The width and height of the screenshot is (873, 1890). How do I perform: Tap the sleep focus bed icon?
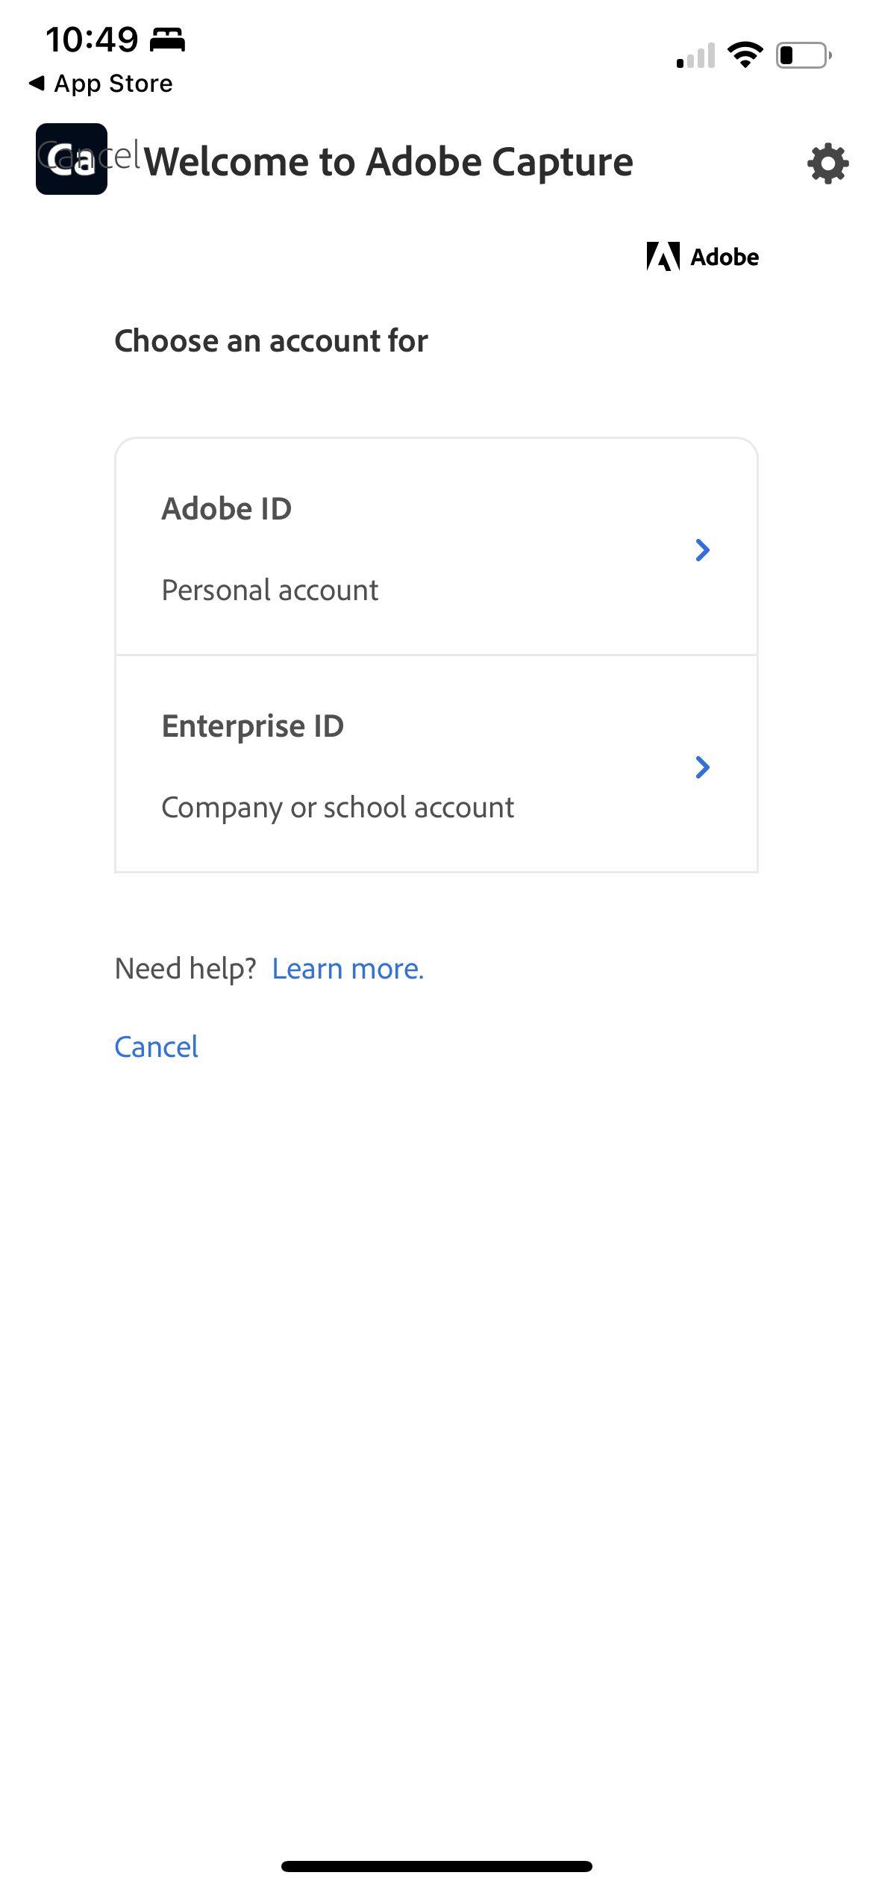click(167, 40)
